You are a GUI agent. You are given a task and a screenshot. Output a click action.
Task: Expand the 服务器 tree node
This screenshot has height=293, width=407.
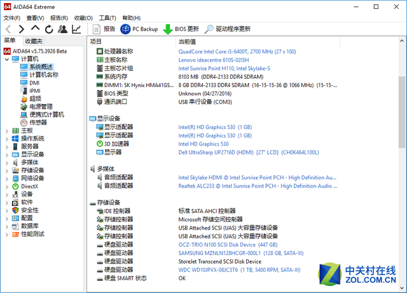coord(7,147)
